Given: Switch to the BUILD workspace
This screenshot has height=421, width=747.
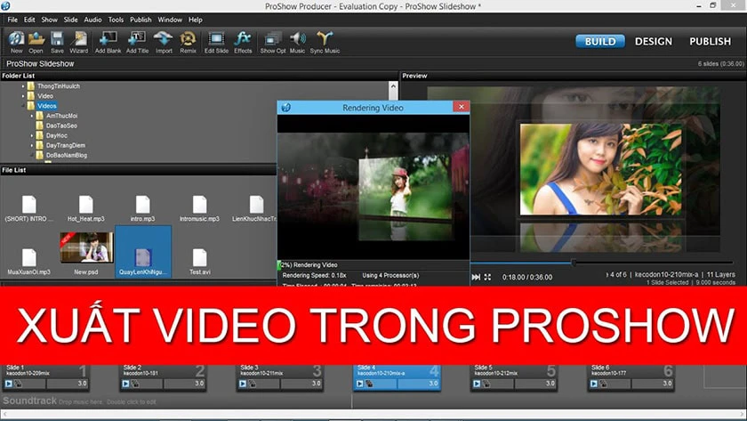Looking at the screenshot, I should coord(599,42).
